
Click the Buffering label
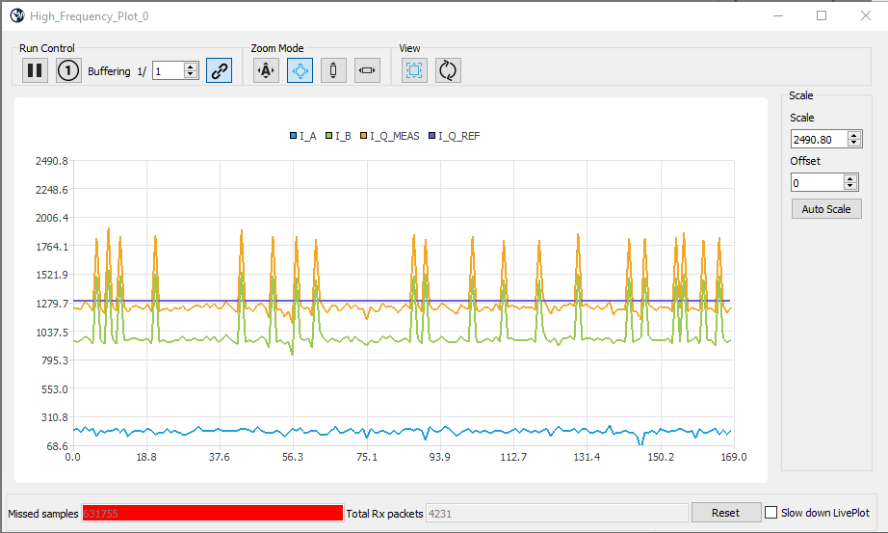109,71
